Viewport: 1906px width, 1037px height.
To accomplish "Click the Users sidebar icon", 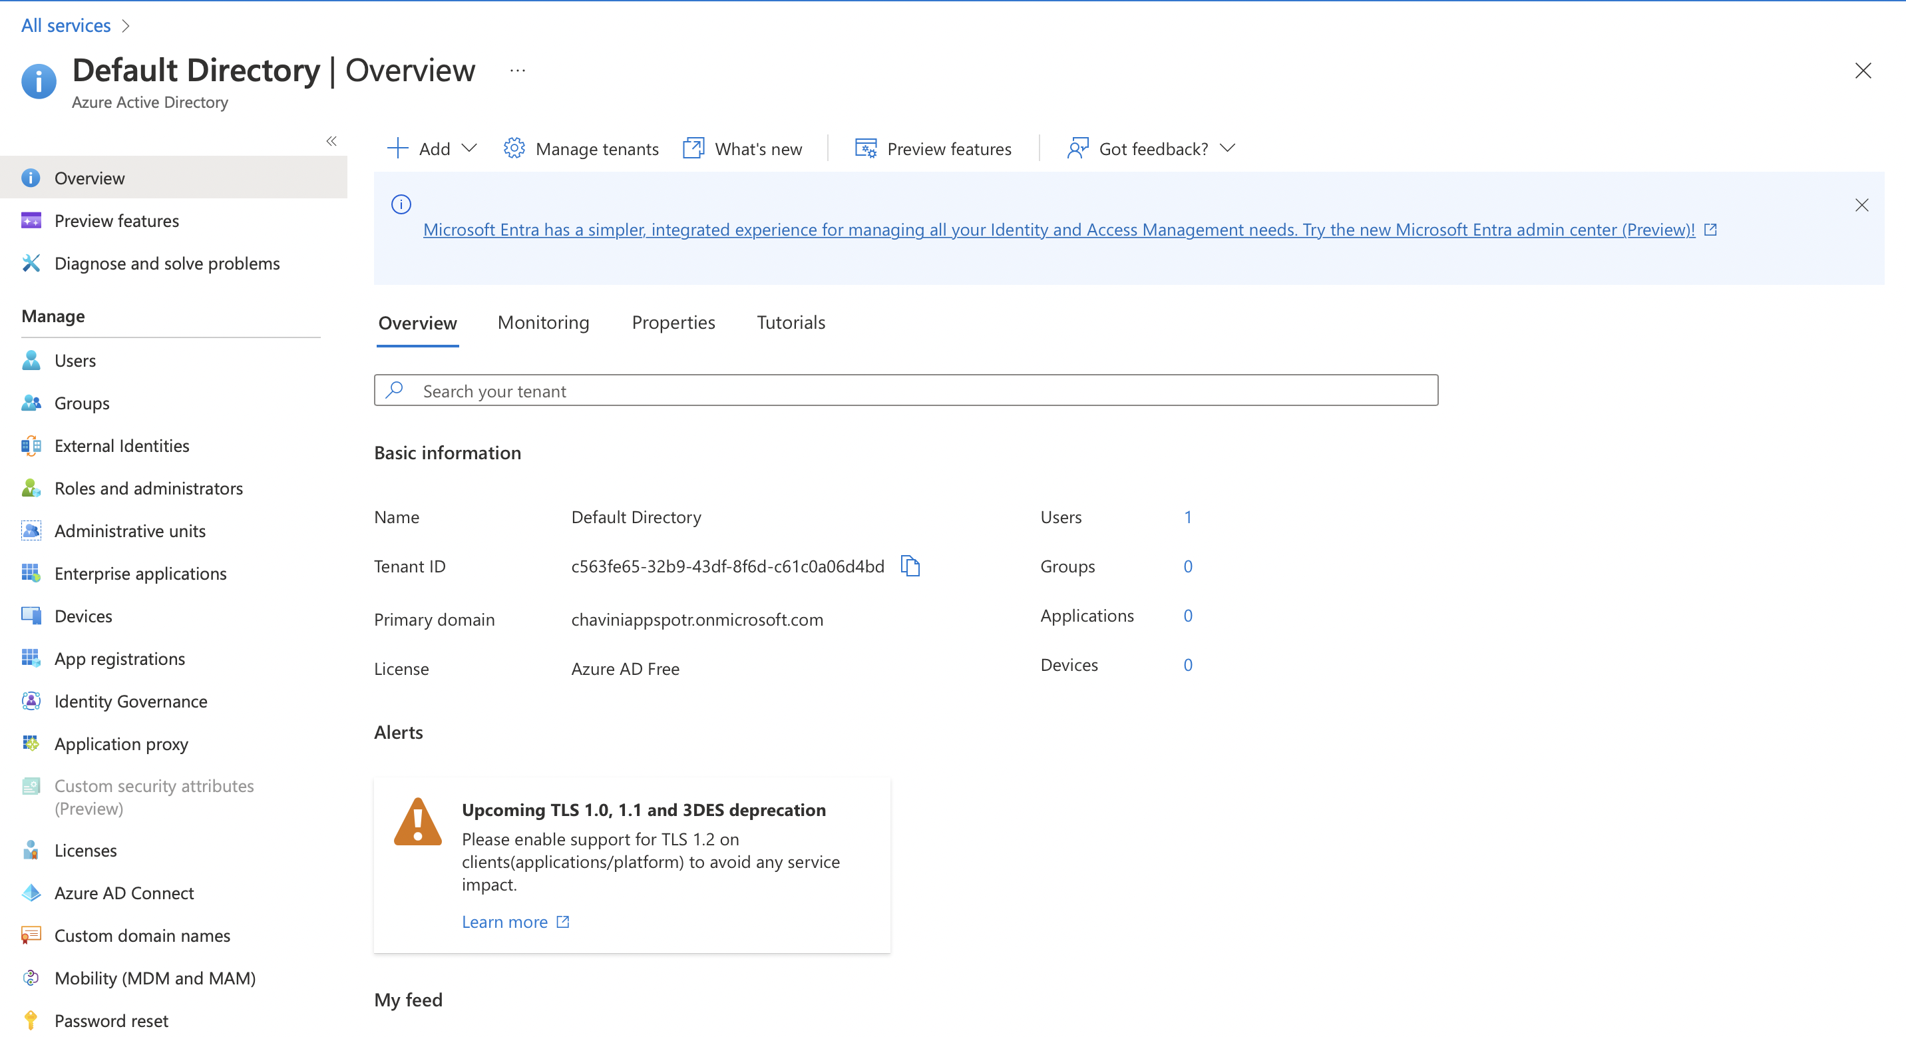I will (31, 361).
